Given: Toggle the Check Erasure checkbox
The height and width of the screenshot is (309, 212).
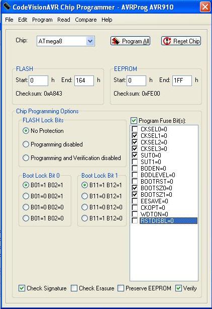Looking at the screenshot, I should coord(74,288).
